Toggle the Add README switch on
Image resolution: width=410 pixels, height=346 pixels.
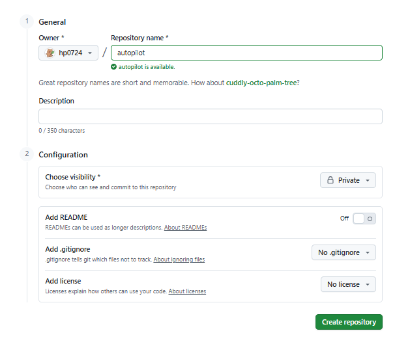364,219
